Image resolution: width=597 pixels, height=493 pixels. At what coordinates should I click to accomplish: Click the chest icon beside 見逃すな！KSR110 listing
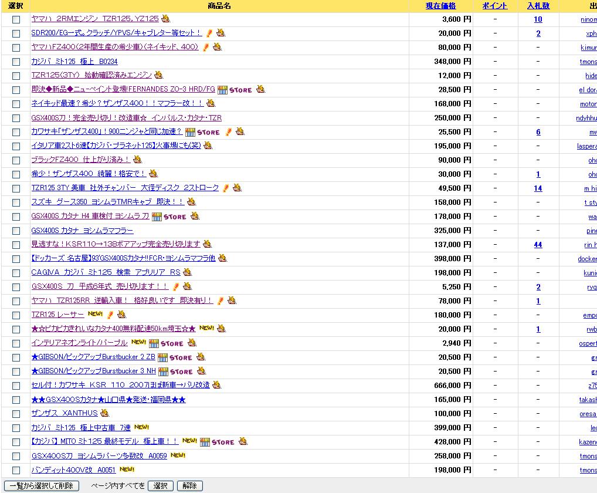click(207, 244)
